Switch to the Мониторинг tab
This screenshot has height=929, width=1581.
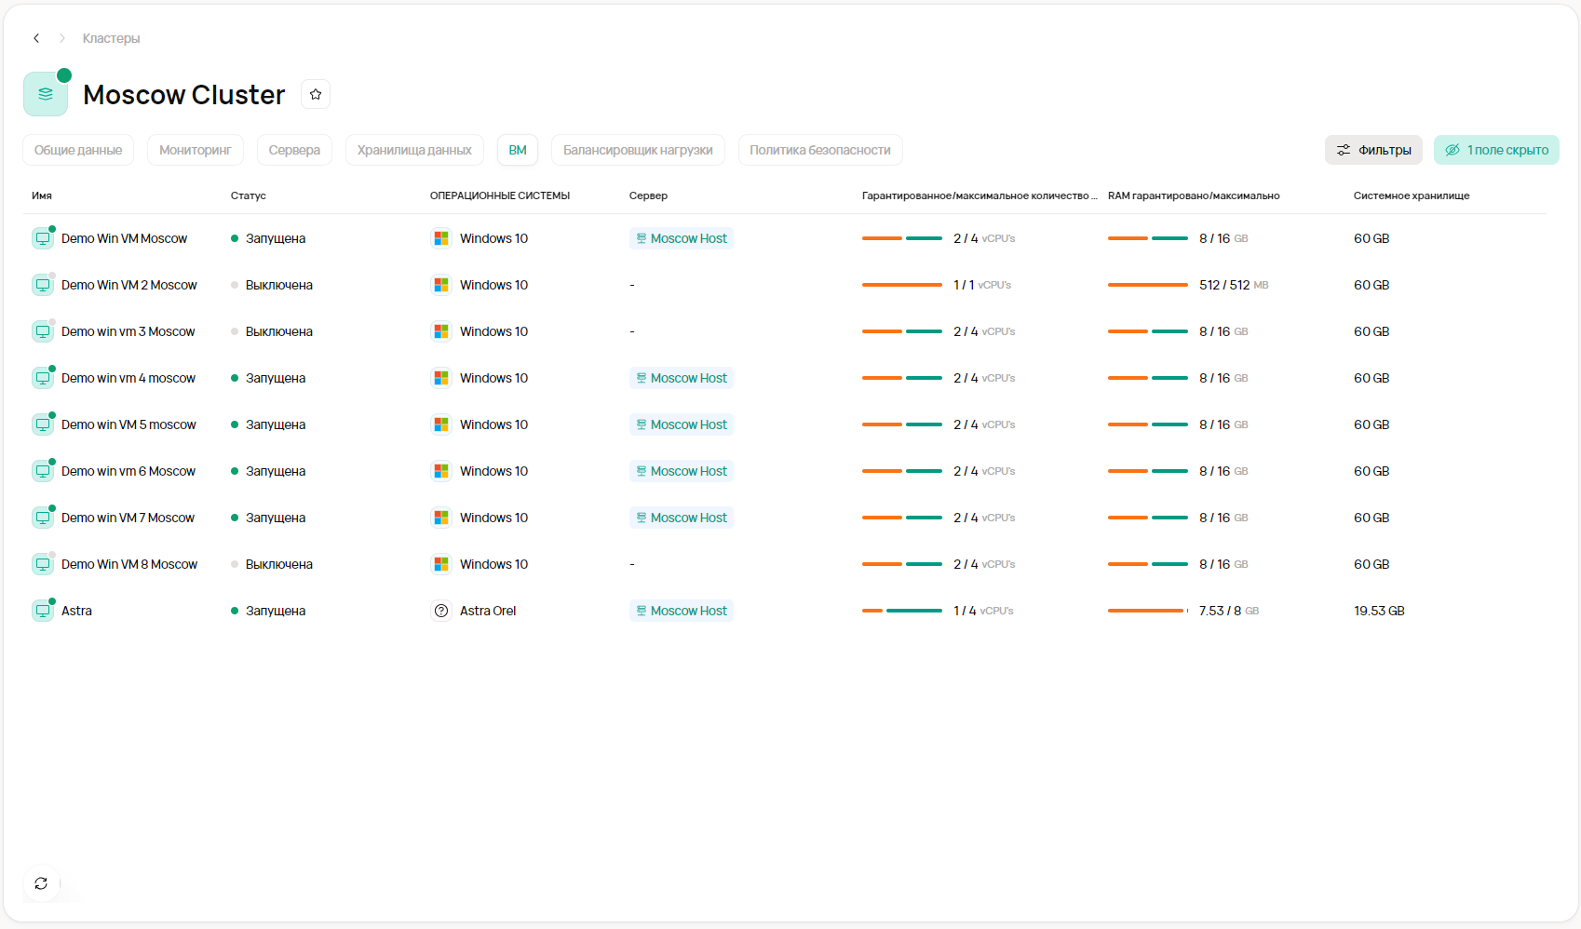coord(195,150)
